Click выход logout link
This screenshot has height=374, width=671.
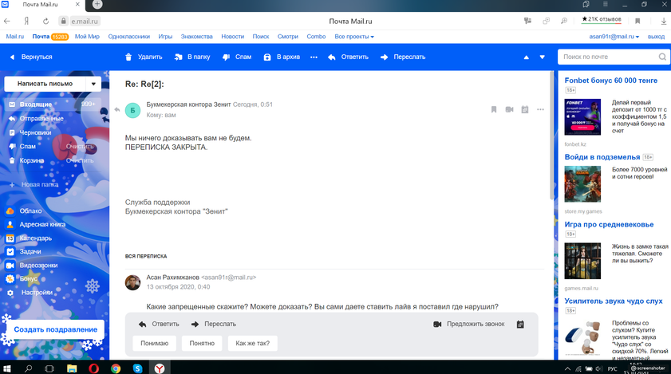coord(656,37)
